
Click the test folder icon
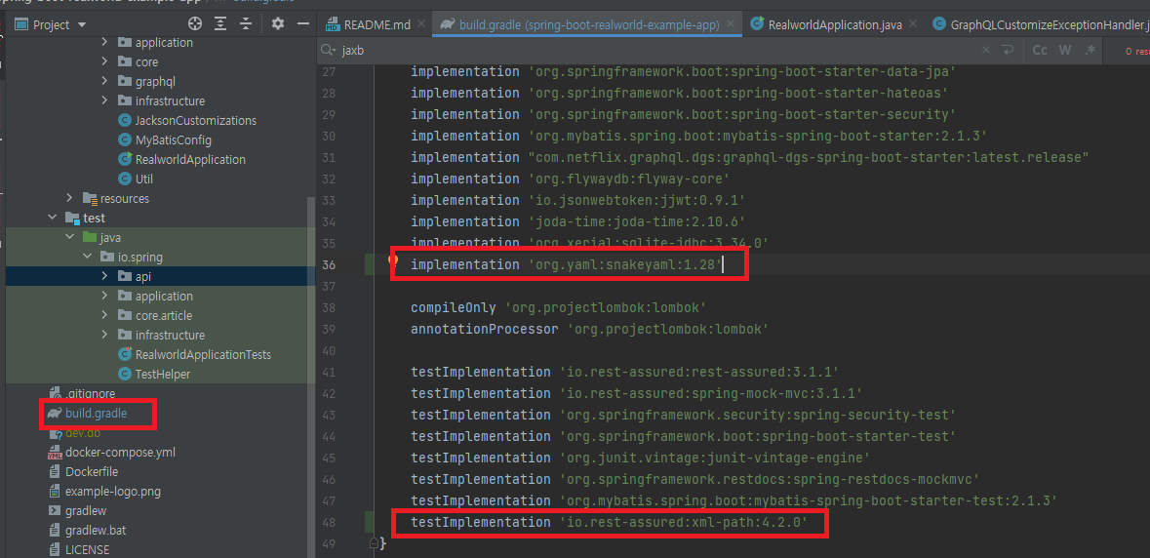[72, 218]
